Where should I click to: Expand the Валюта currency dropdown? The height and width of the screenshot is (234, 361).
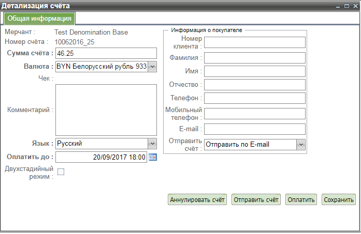[x=152, y=67]
